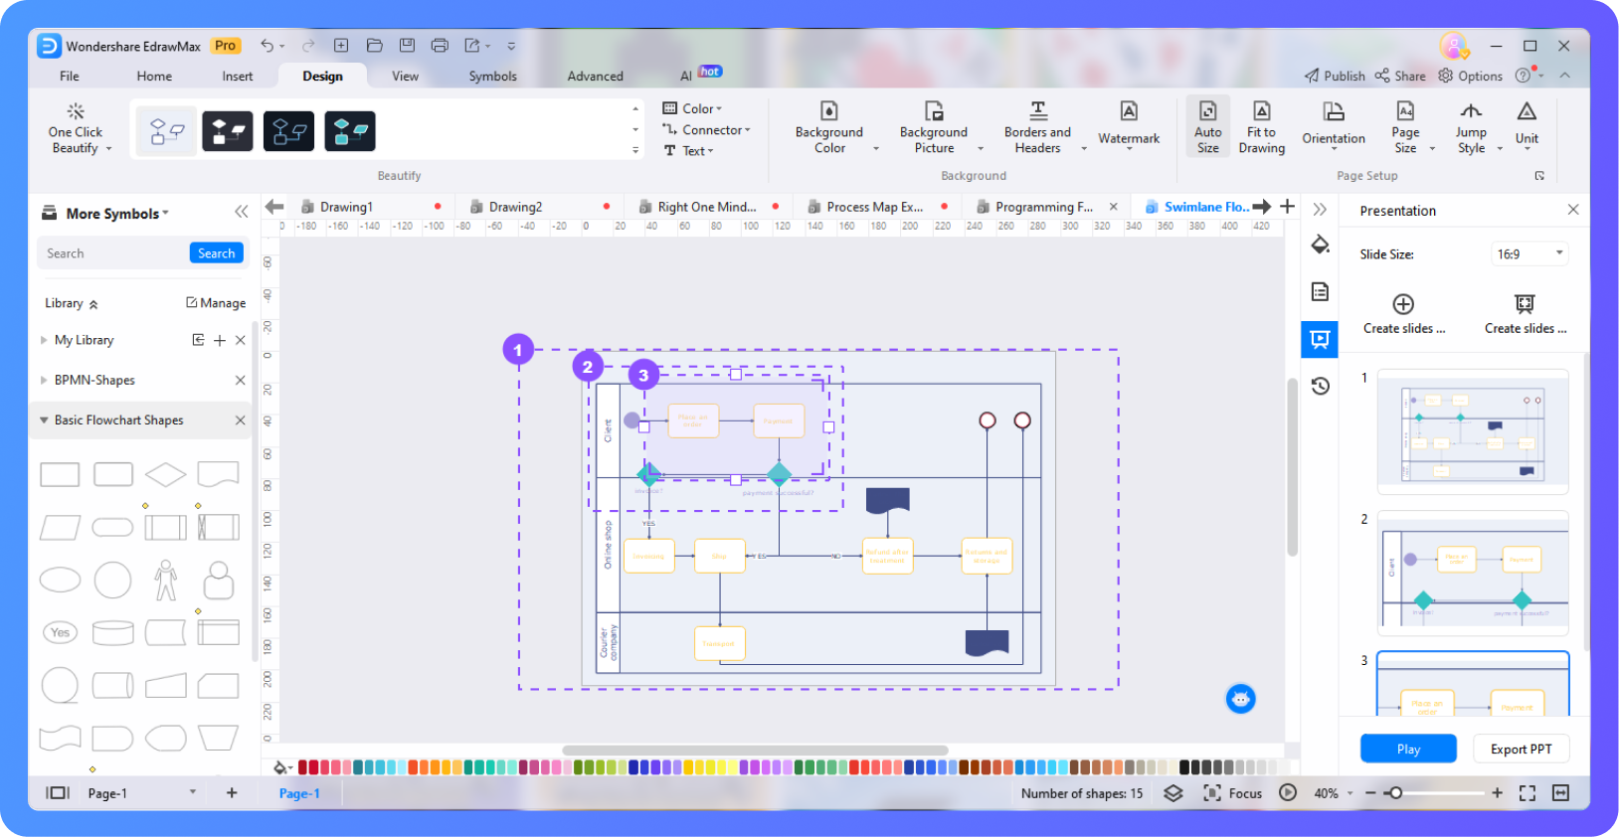Open the Slide Size 16:9 dropdown
Screen dimensions: 1619x837
coord(1530,254)
